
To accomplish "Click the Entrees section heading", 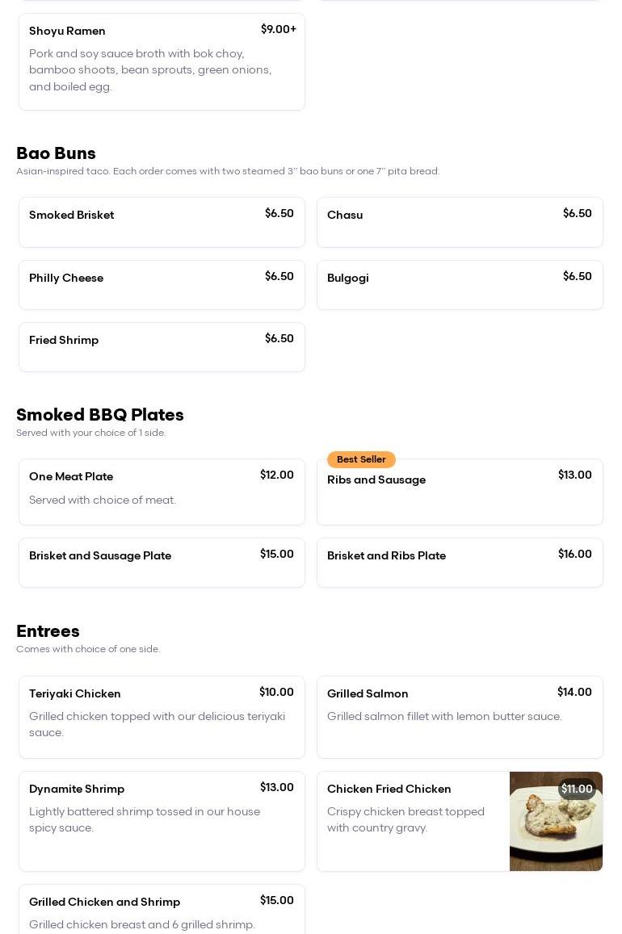I will pyautogui.click(x=48, y=631).
